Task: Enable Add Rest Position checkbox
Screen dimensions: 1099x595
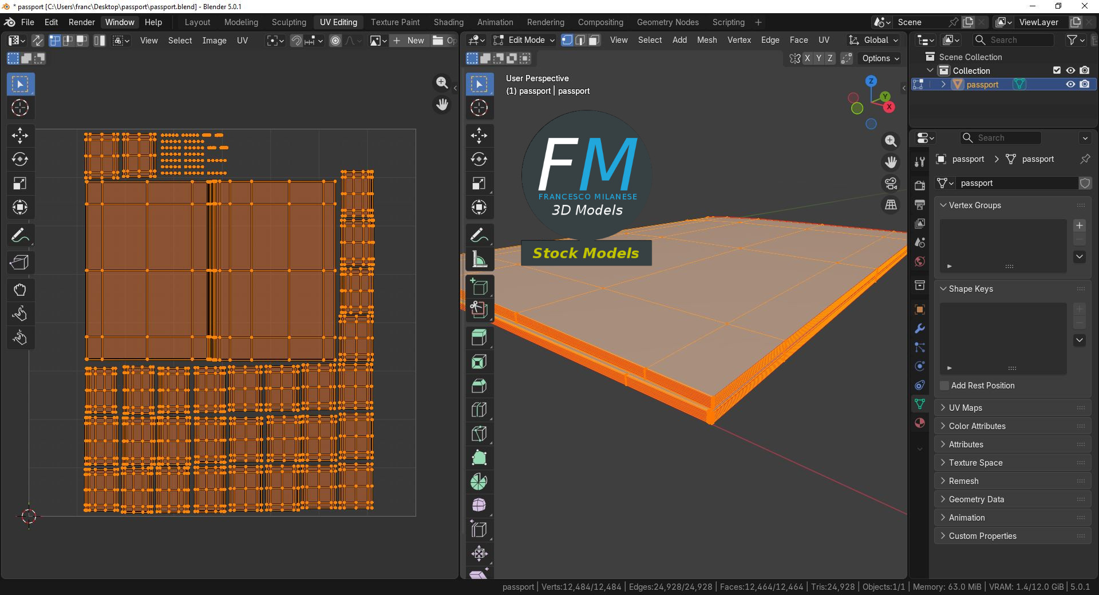Action: [x=944, y=386]
